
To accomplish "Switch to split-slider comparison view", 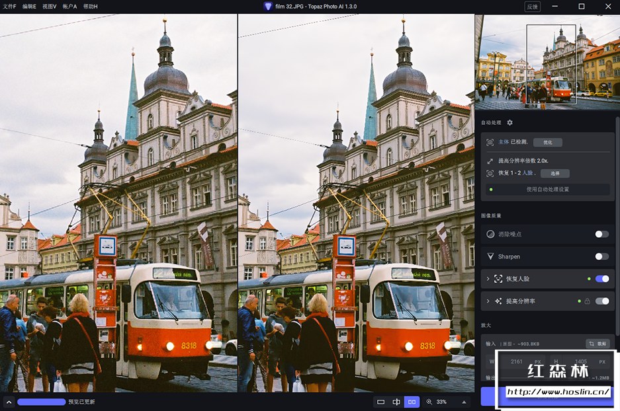I will [x=396, y=402].
